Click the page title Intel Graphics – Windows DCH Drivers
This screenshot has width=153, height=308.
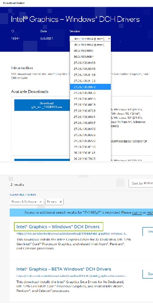(75, 19)
